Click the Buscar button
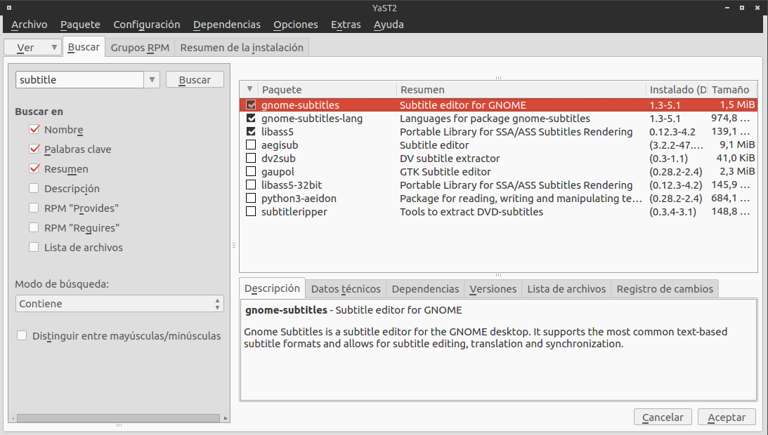 coord(195,79)
